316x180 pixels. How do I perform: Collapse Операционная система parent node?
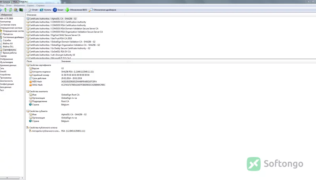pyautogui.click(x=11, y=28)
